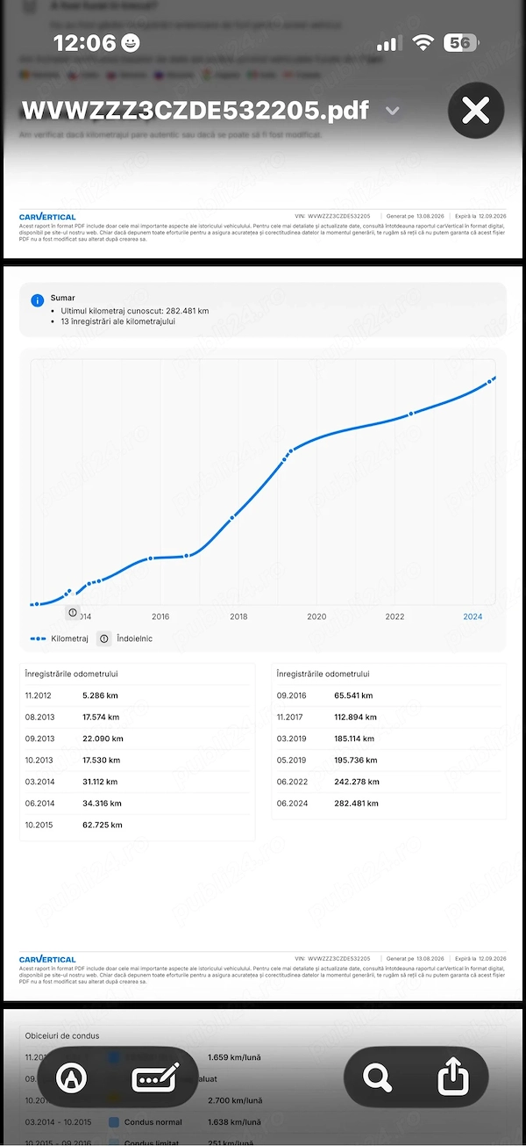The image size is (526, 1146).
Task: Tap the 'Condus normal' row label
Action: (153, 1121)
